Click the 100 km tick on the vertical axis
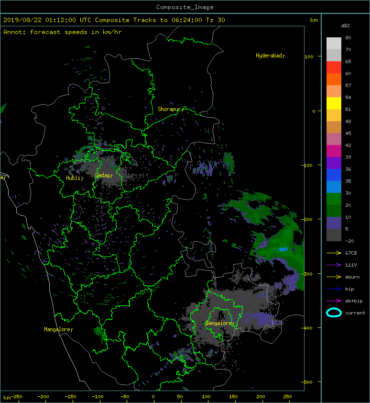 tap(309, 57)
